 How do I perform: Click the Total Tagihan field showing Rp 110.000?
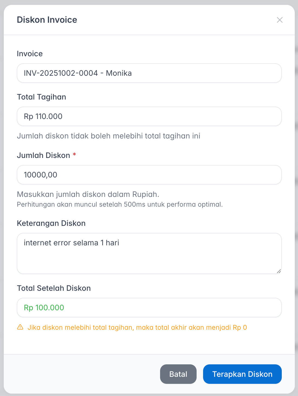pyautogui.click(x=149, y=116)
